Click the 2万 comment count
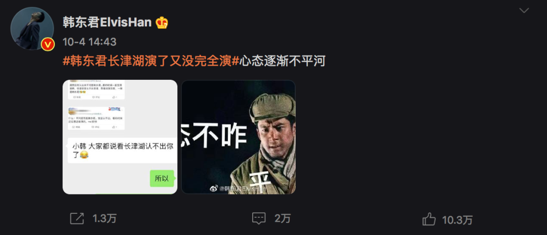Image resolution: width=547 pixels, height=235 pixels. point(283,219)
